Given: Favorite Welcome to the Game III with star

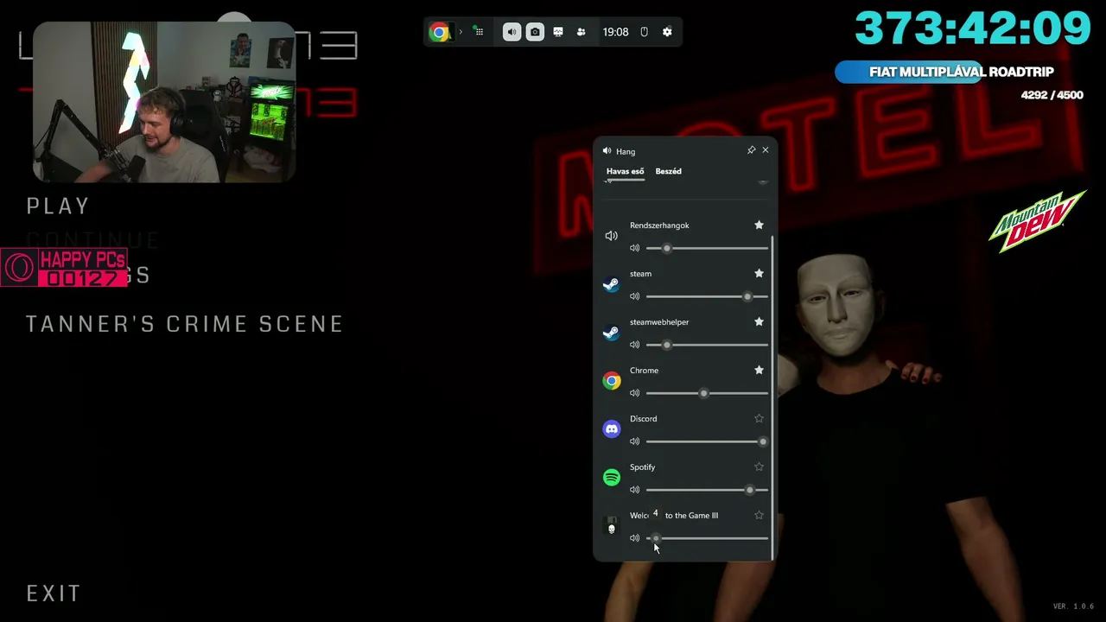Looking at the screenshot, I should point(759,516).
